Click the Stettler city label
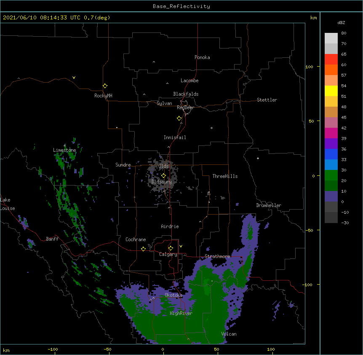 pos(267,100)
